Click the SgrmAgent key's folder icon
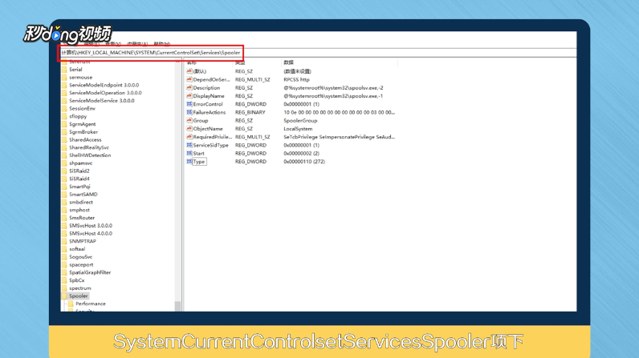This screenshot has height=358, width=639. [64, 124]
